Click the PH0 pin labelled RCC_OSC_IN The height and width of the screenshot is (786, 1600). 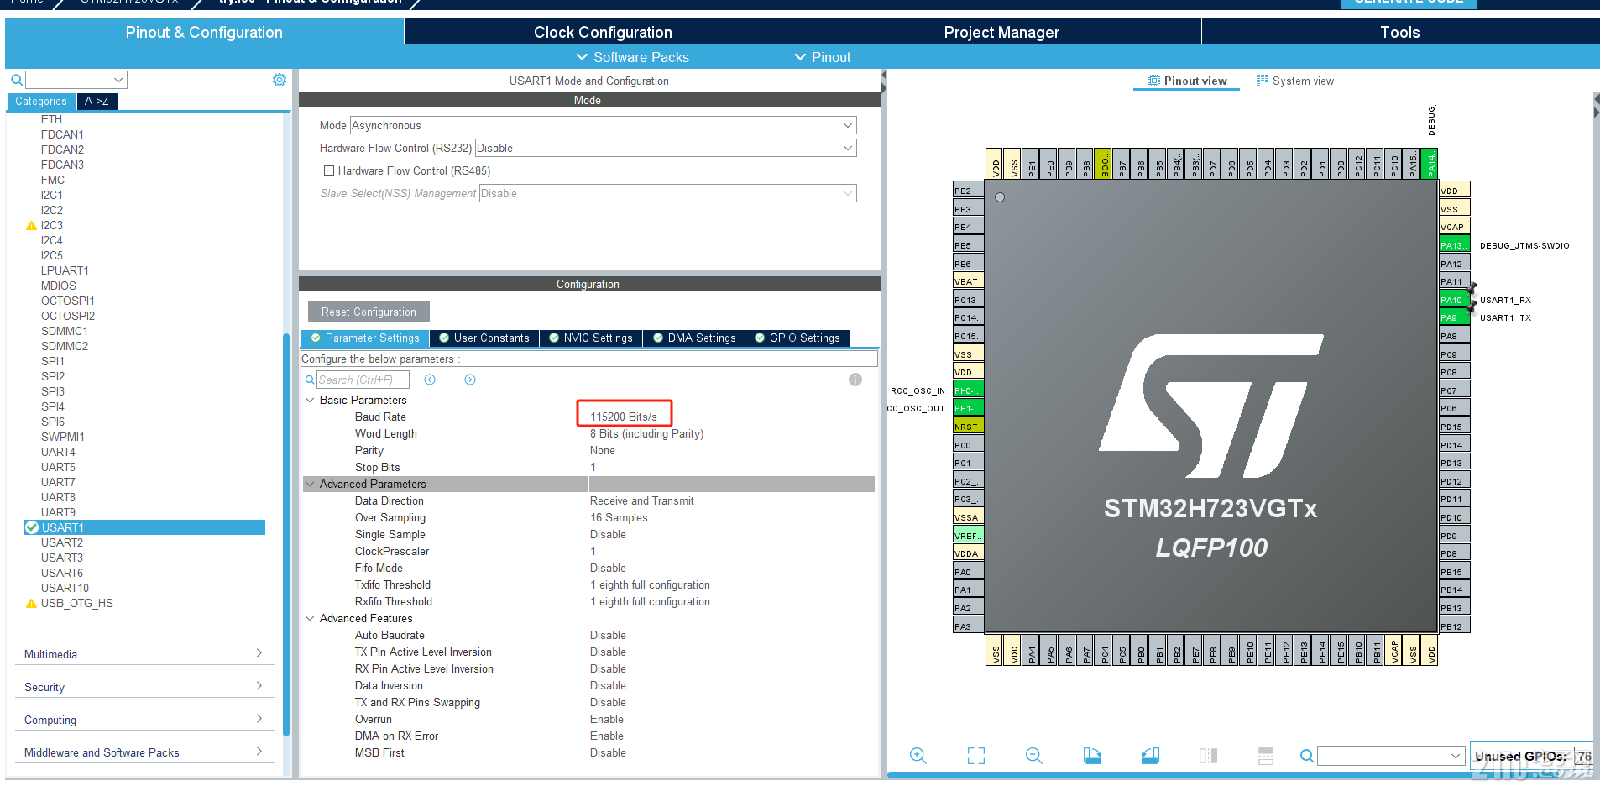[968, 390]
